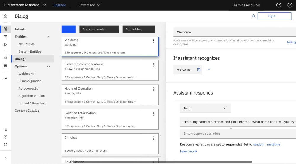Set response variations to random

(258, 144)
